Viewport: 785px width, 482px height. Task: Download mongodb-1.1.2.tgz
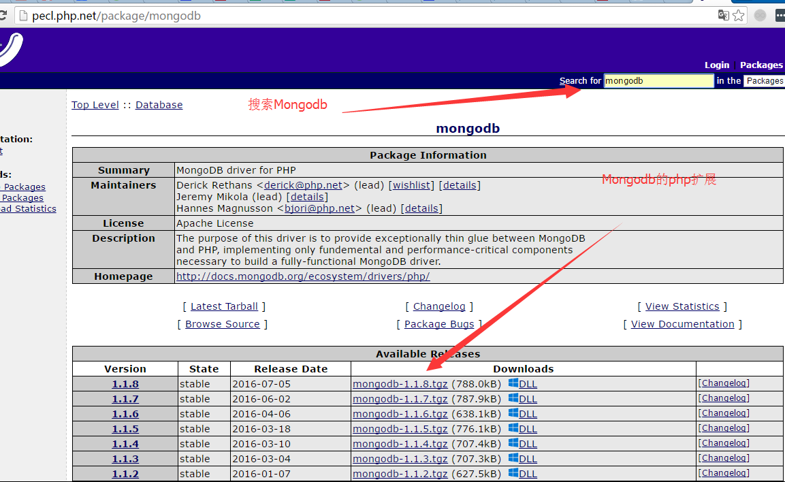click(x=400, y=474)
